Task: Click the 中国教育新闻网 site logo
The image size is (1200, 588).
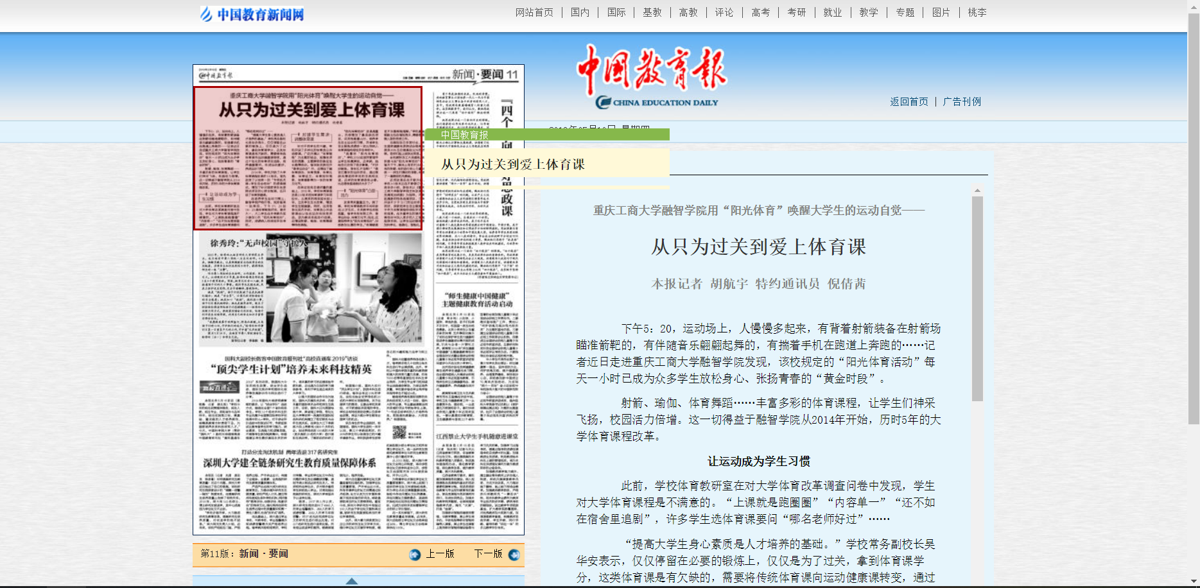Action: 252,14
